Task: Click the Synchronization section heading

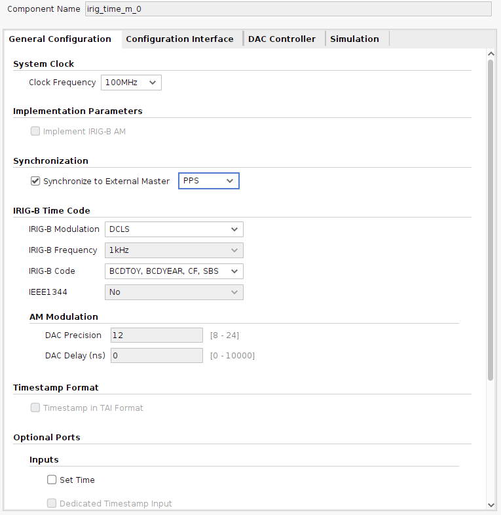Action: coord(51,161)
